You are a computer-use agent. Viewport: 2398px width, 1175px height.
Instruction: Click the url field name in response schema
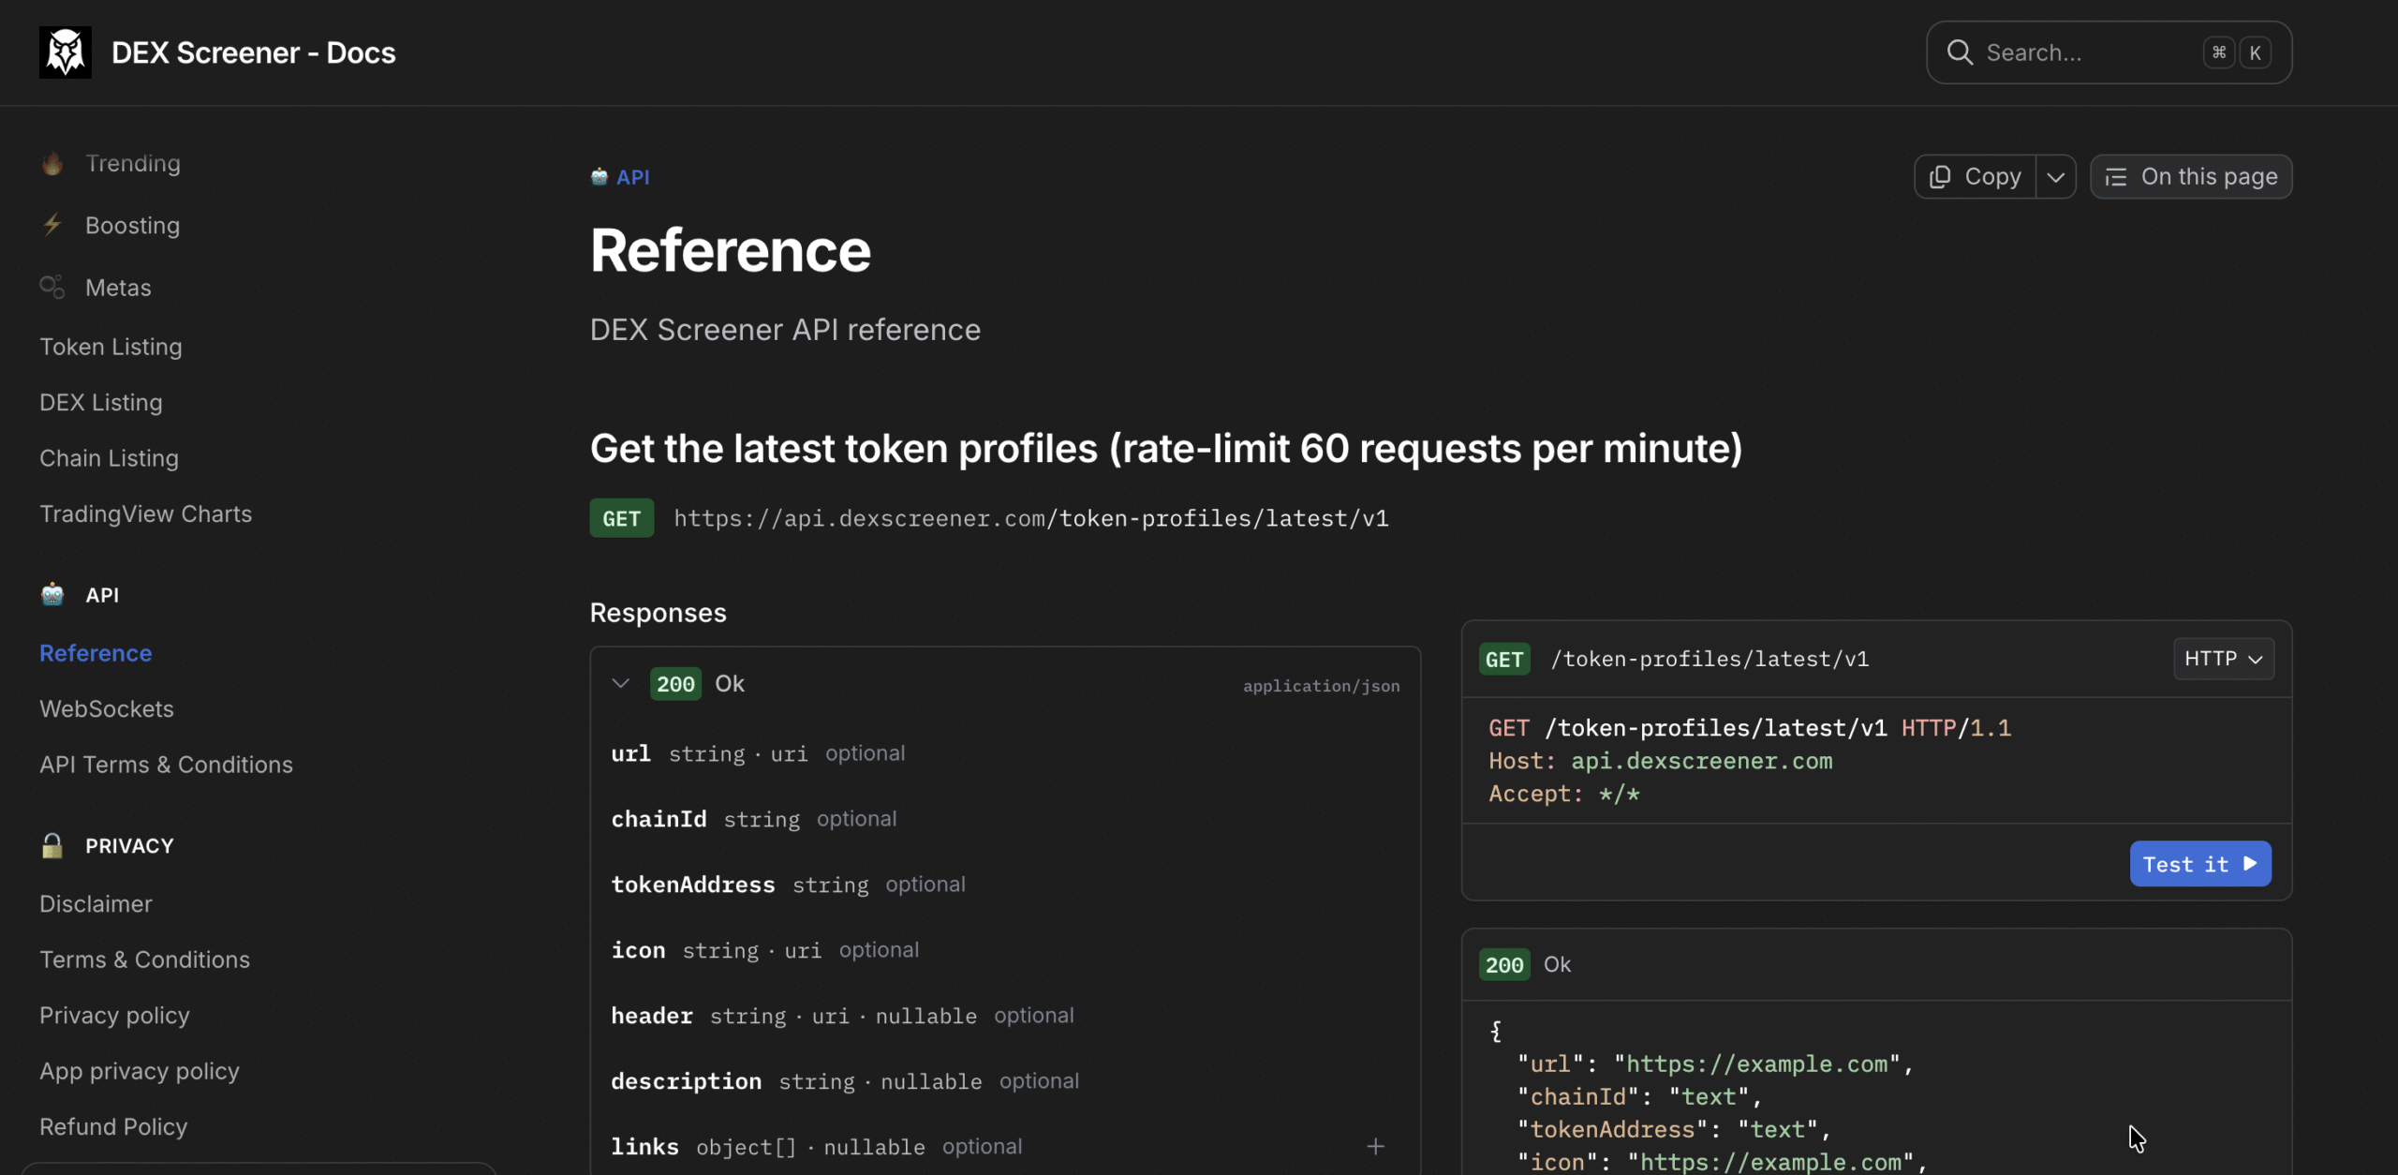630,753
